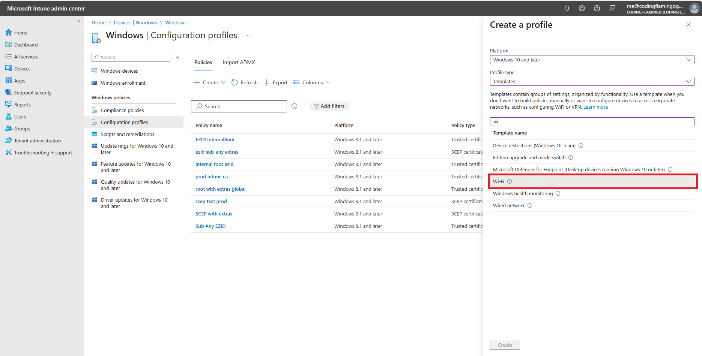Open Reports in sidebar
Viewport: 702px width, 356px height.
[x=18, y=105]
